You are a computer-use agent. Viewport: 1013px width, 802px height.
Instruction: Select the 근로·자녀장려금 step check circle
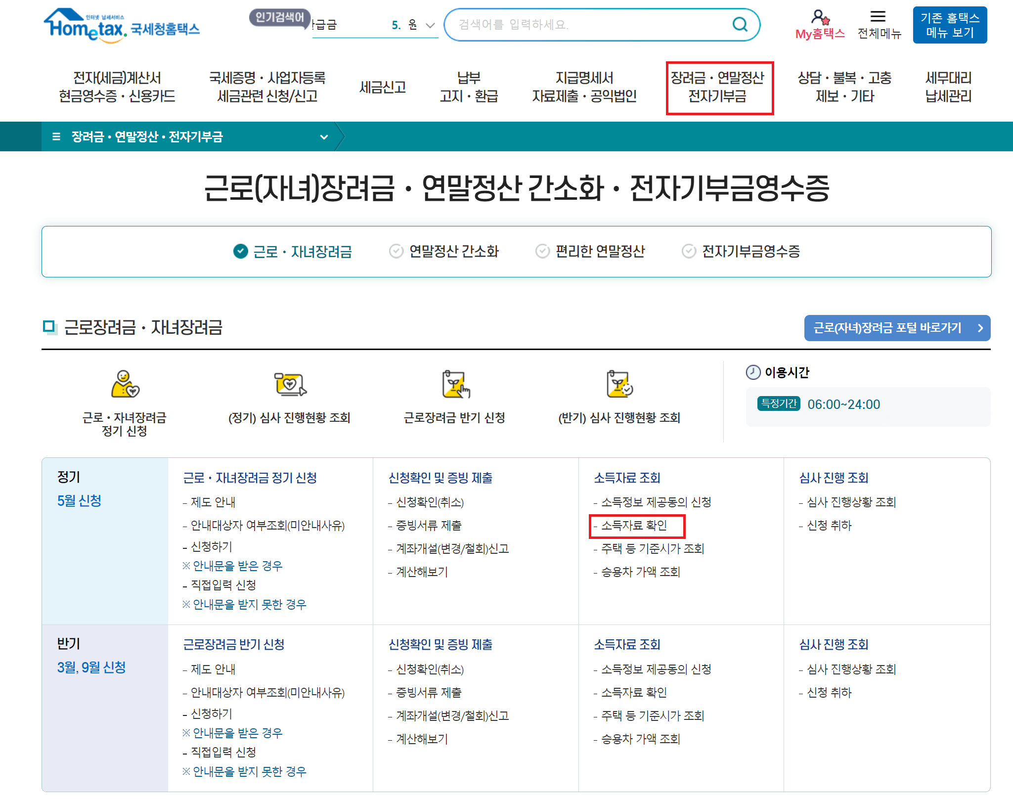point(240,251)
